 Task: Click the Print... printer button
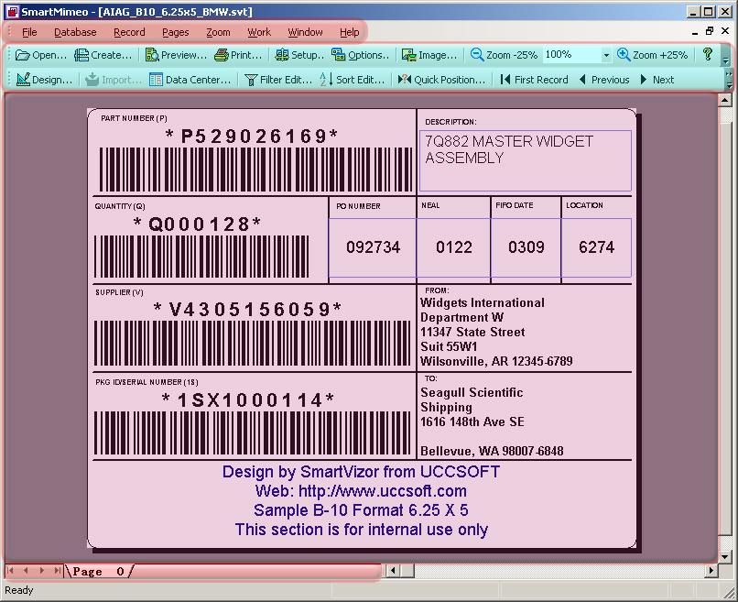(x=238, y=55)
